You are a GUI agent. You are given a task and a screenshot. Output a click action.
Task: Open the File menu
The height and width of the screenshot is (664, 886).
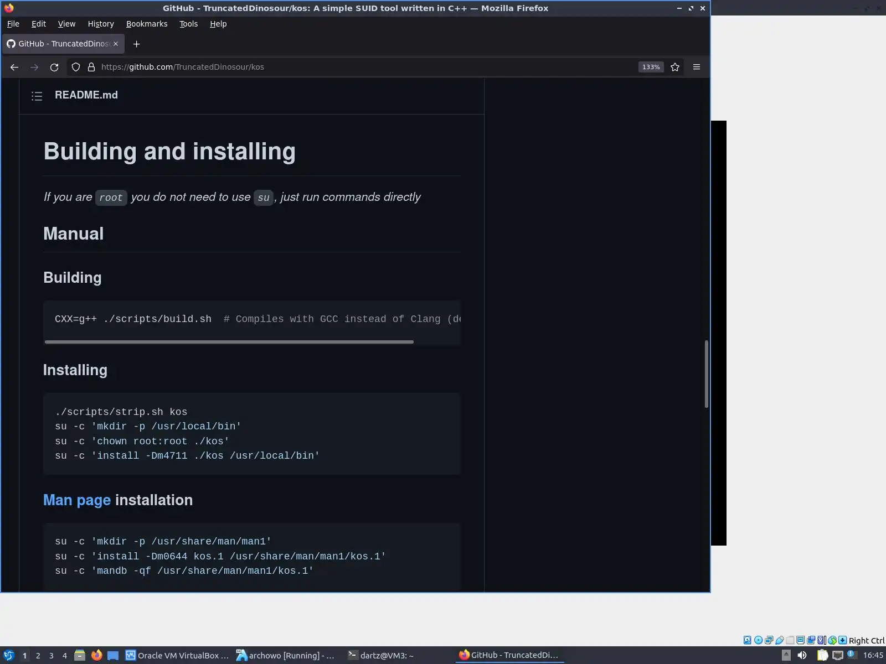pyautogui.click(x=13, y=24)
